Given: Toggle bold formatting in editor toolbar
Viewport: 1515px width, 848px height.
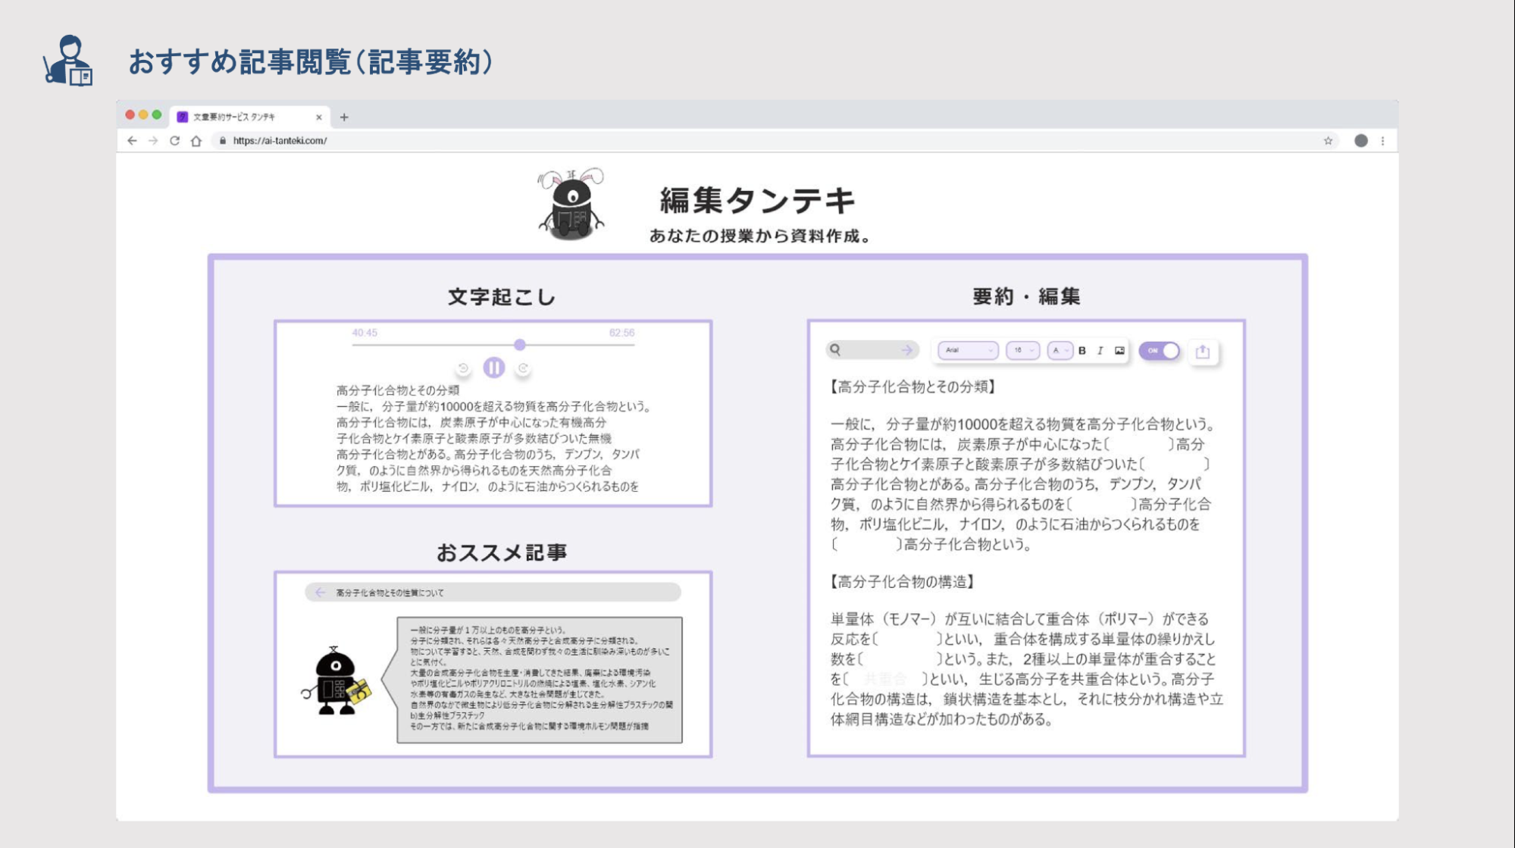Looking at the screenshot, I should click(x=1082, y=350).
